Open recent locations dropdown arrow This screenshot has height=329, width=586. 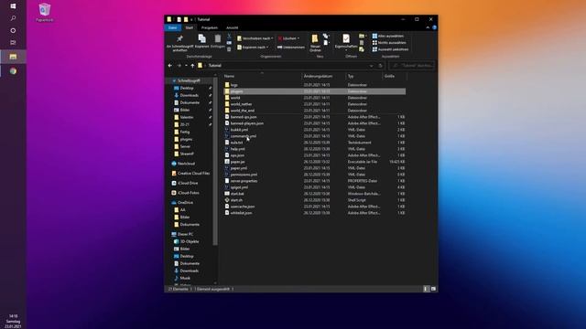[x=186, y=66]
